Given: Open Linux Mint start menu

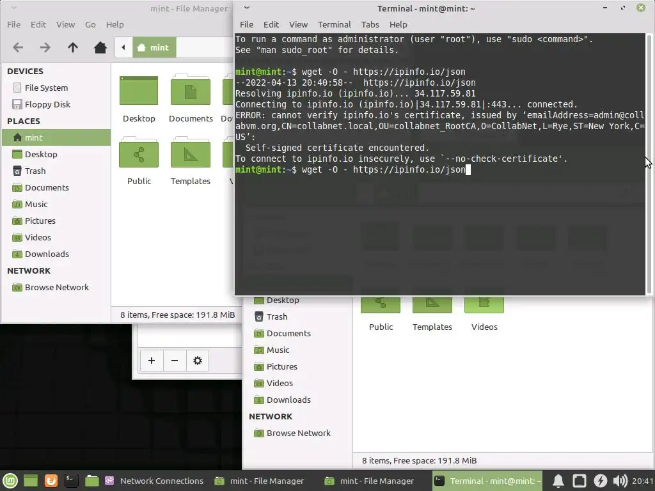Looking at the screenshot, I should [10, 481].
